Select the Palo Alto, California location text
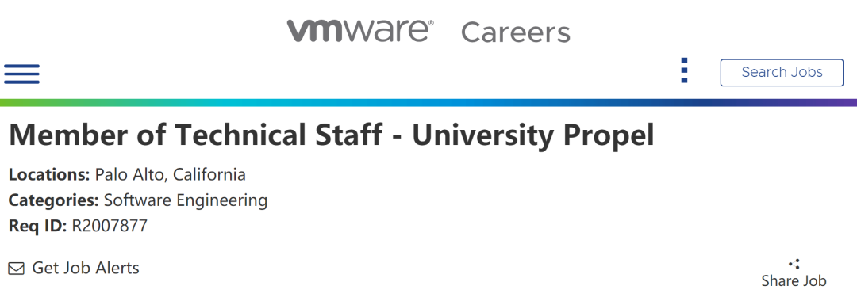This screenshot has width=857, height=301. pos(170,175)
